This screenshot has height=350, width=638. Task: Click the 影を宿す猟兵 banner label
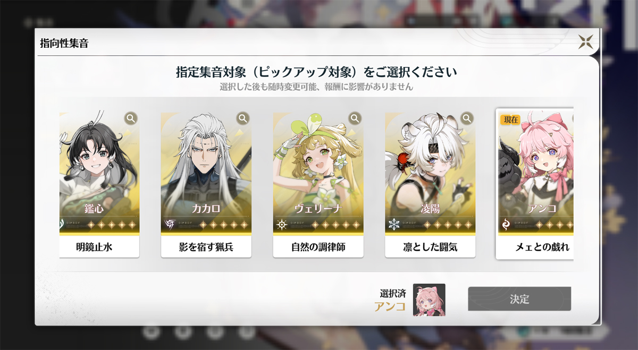tap(206, 247)
